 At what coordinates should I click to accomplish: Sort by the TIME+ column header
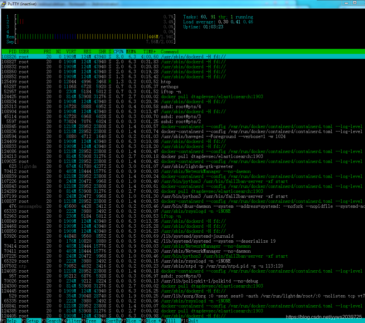coord(149,52)
